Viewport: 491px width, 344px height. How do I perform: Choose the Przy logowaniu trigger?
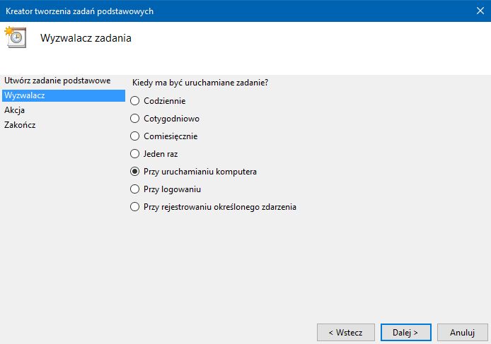click(x=135, y=189)
